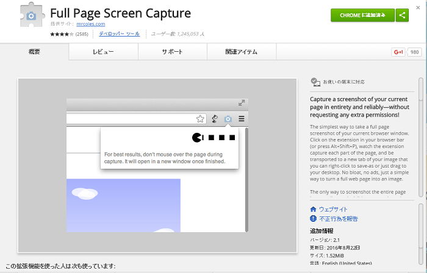Click the お使いの端末に対応 label
Screen dimensions: 427x273
click(x=343, y=82)
